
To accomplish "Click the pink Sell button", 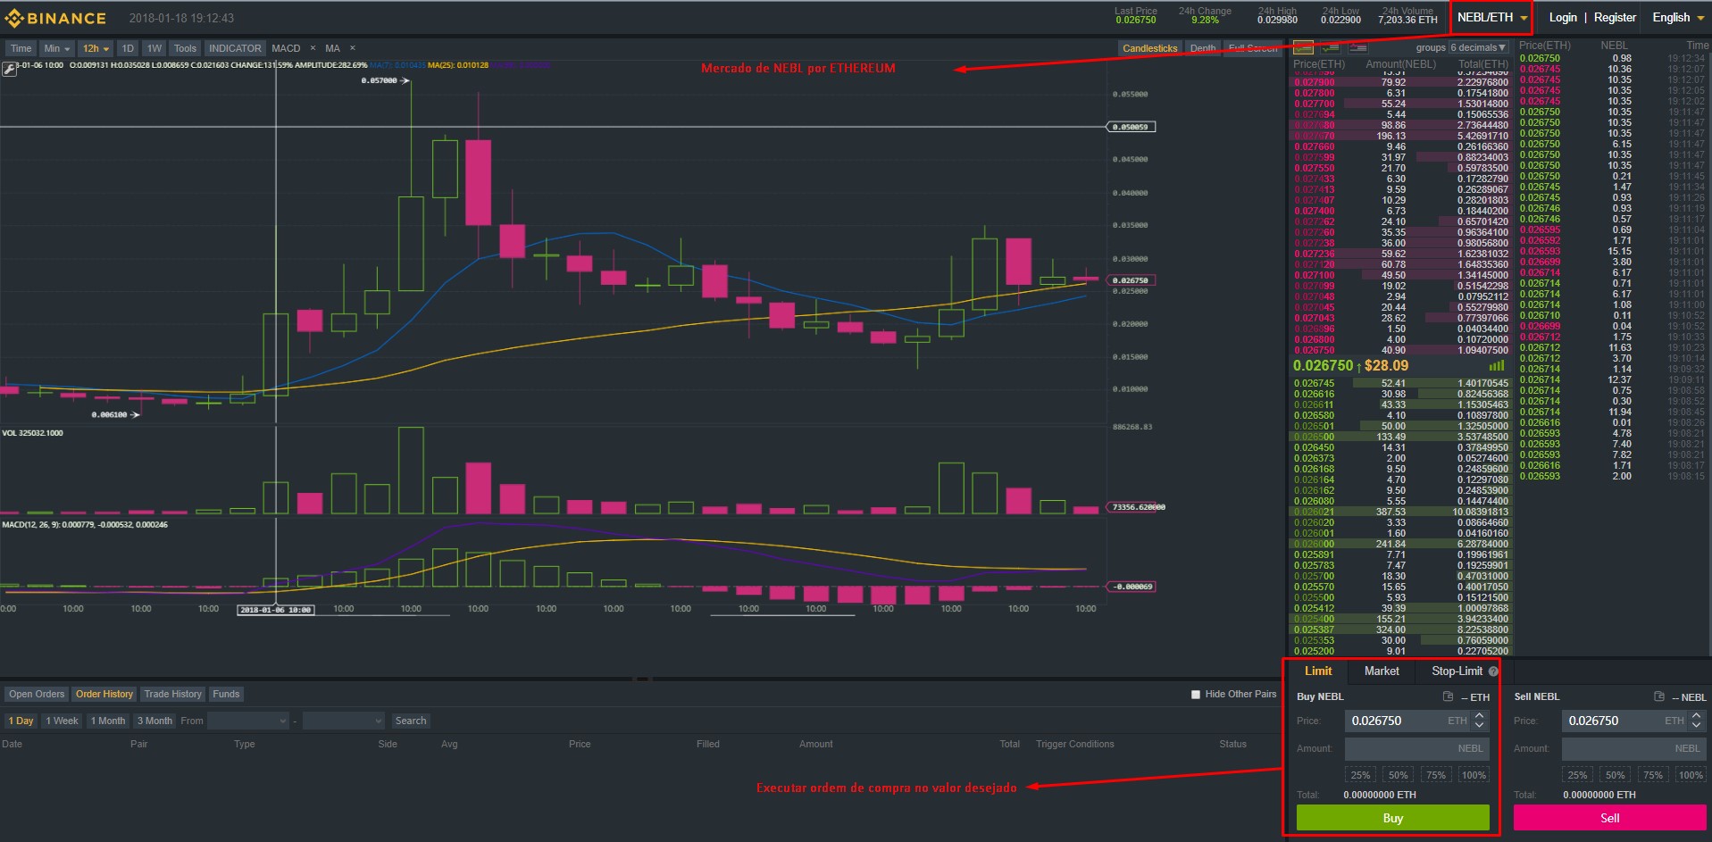I will coord(1609,818).
